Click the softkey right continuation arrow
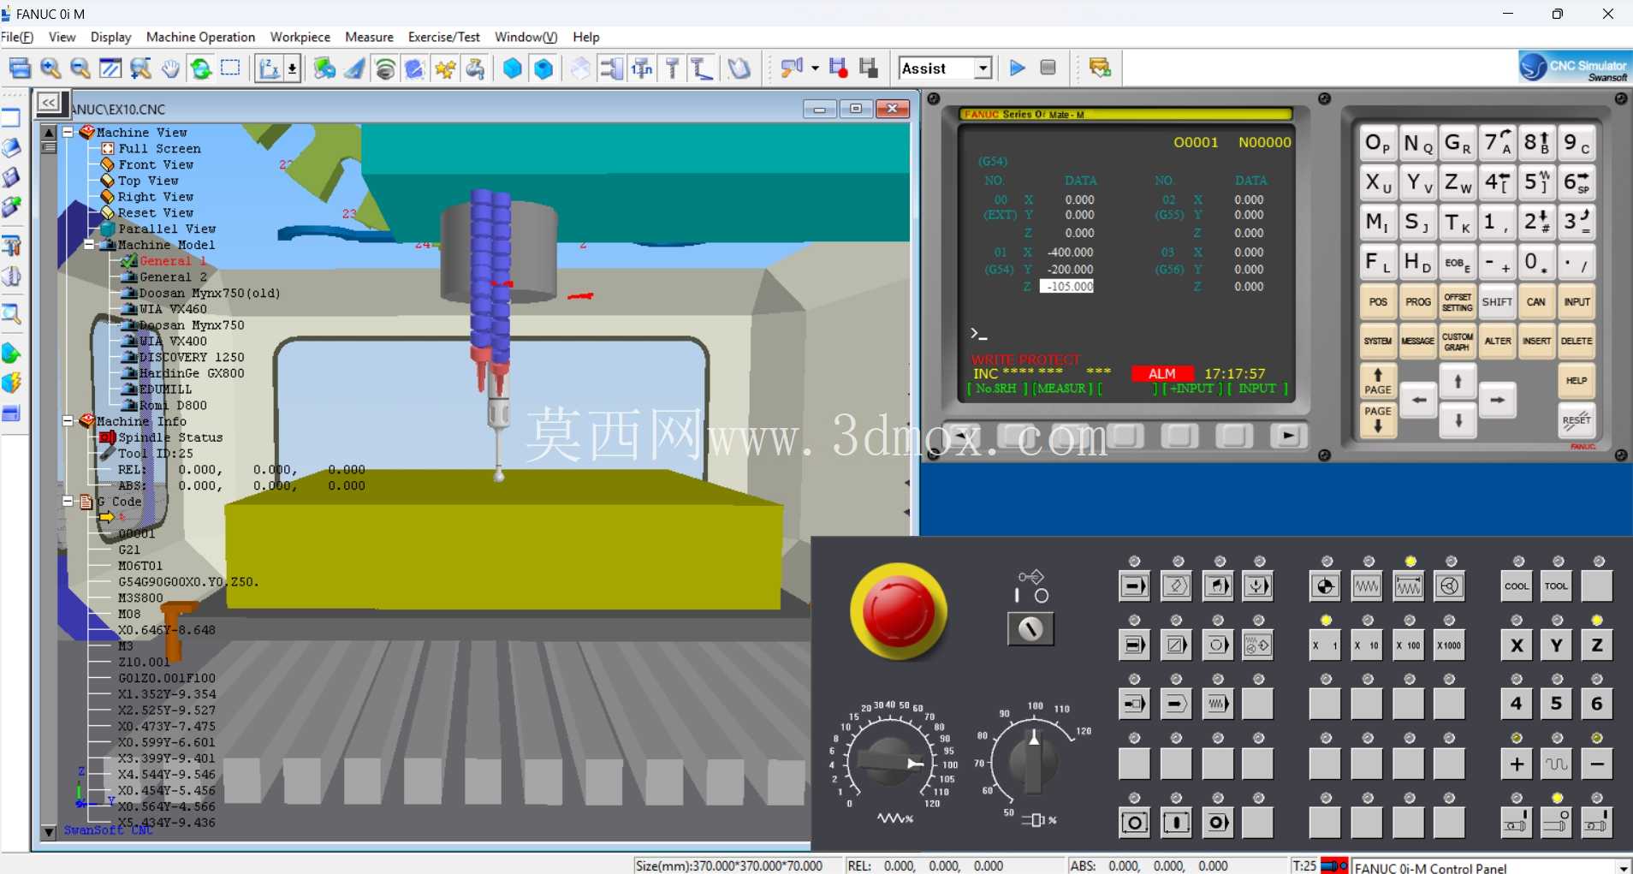 (x=1288, y=436)
